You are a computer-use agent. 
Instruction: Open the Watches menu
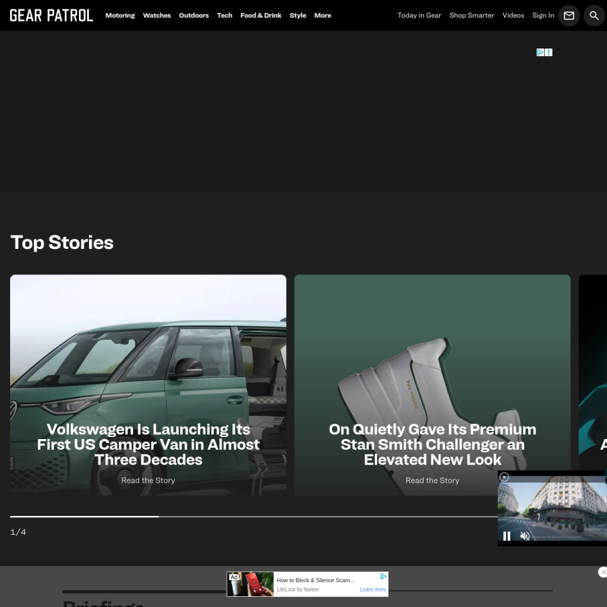(x=156, y=16)
